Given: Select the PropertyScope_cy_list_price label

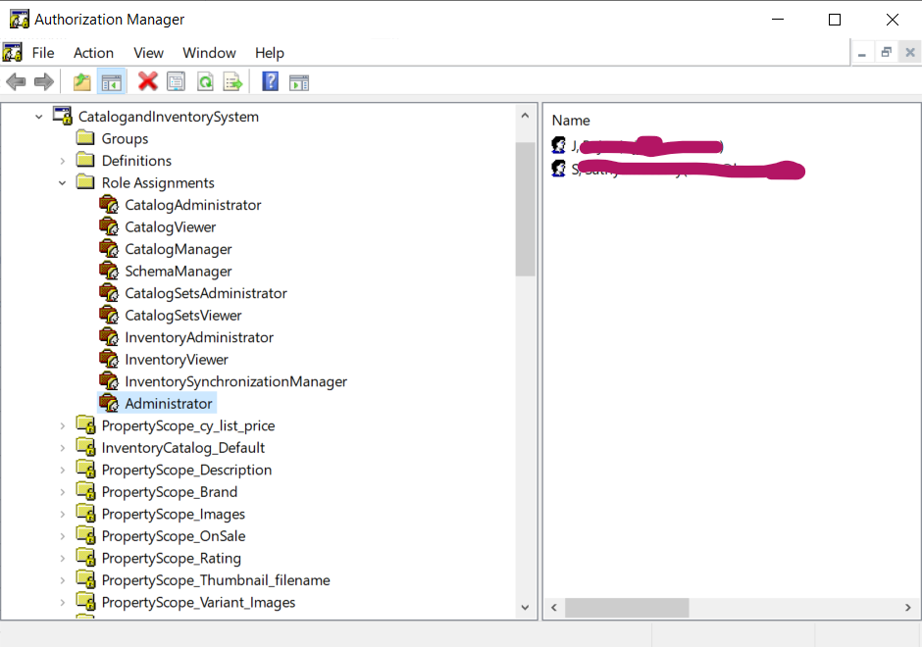Looking at the screenshot, I should 188,425.
